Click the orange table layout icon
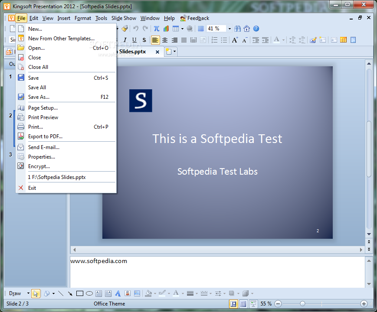Screen dimensions: 377x312 [343, 40]
